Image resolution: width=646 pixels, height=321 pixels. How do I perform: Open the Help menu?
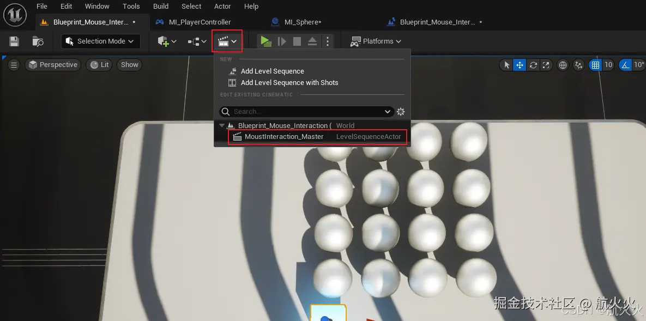251,6
